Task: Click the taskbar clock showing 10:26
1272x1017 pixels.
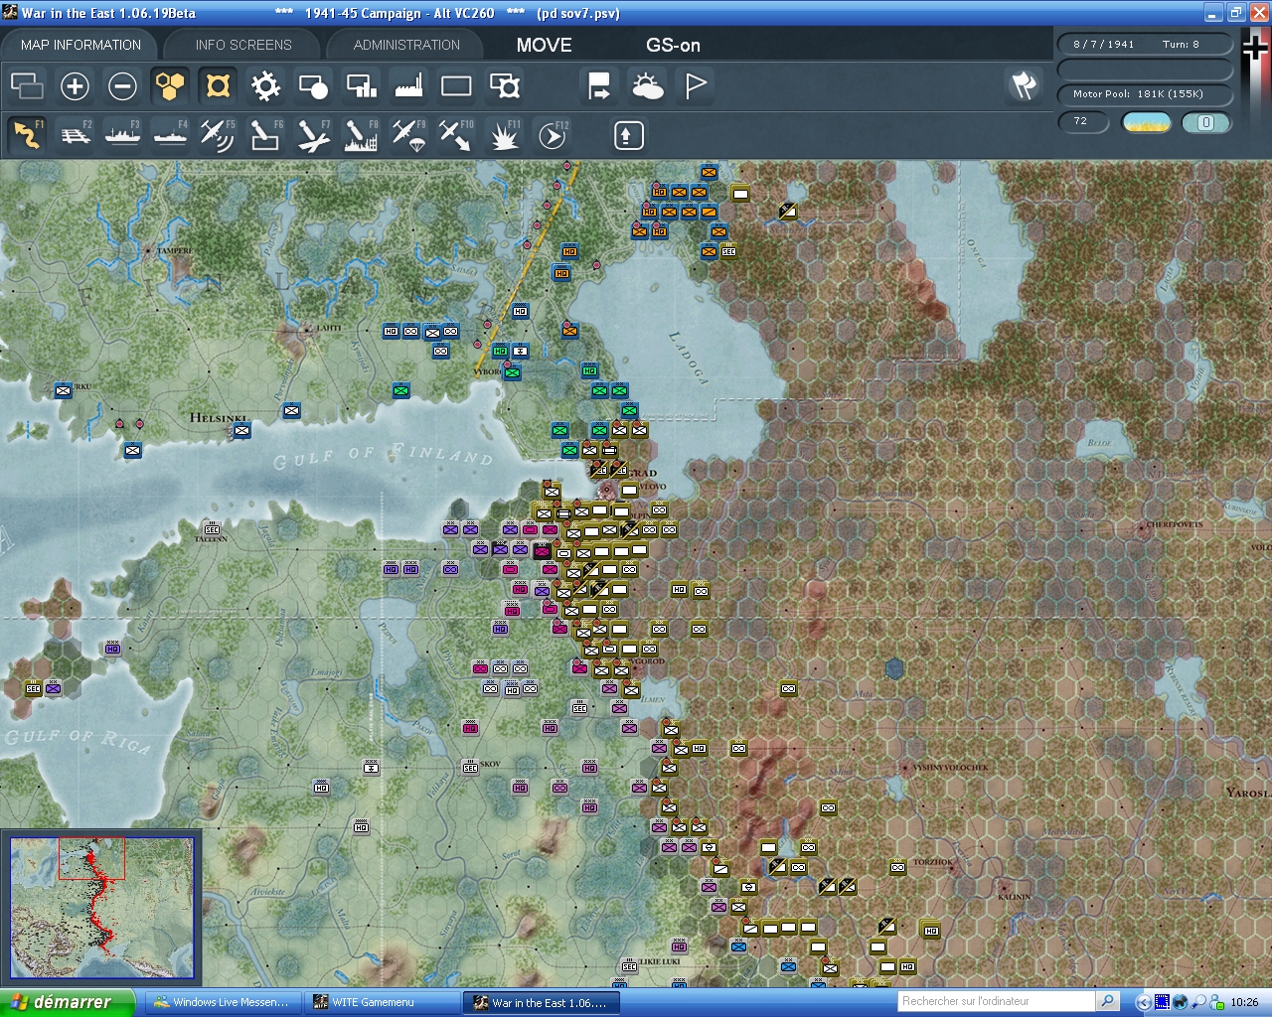Action: click(1244, 1002)
